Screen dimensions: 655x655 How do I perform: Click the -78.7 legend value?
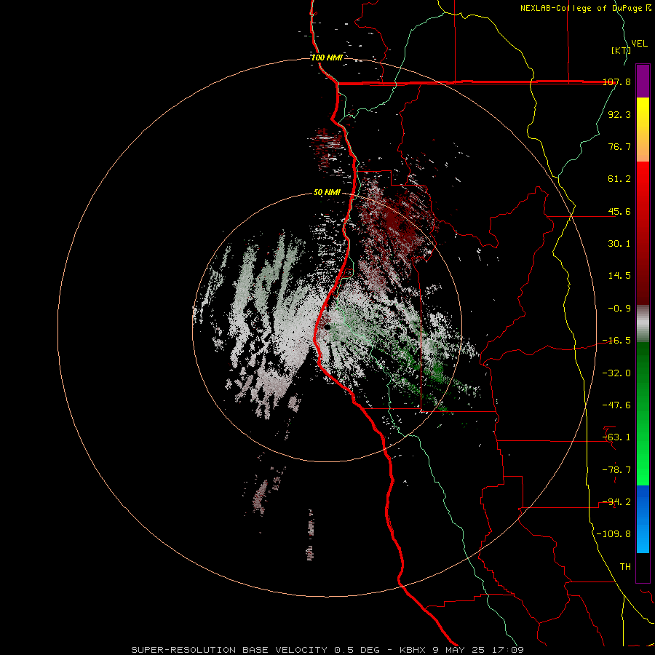(616, 470)
